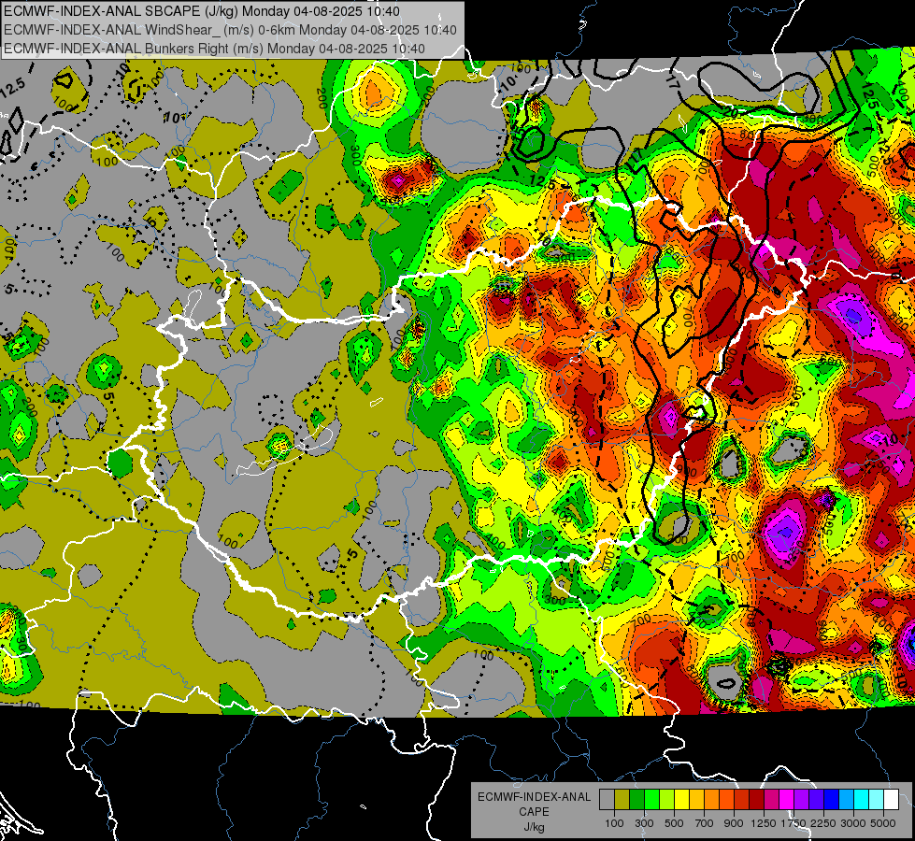Viewport: 915px width, 841px height.
Task: Click the 700 tick label in legend
Action: pyautogui.click(x=705, y=823)
